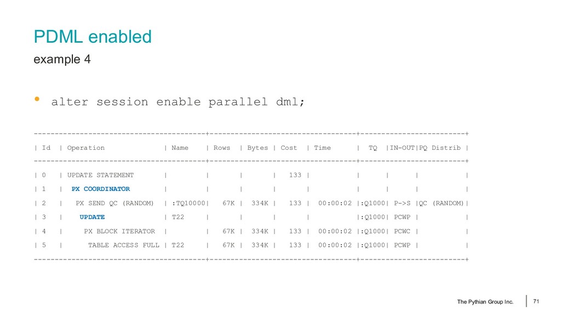Image resolution: width=561 pixels, height=316 pixels.
Task: Click the slide number 71
Action: coord(536,301)
